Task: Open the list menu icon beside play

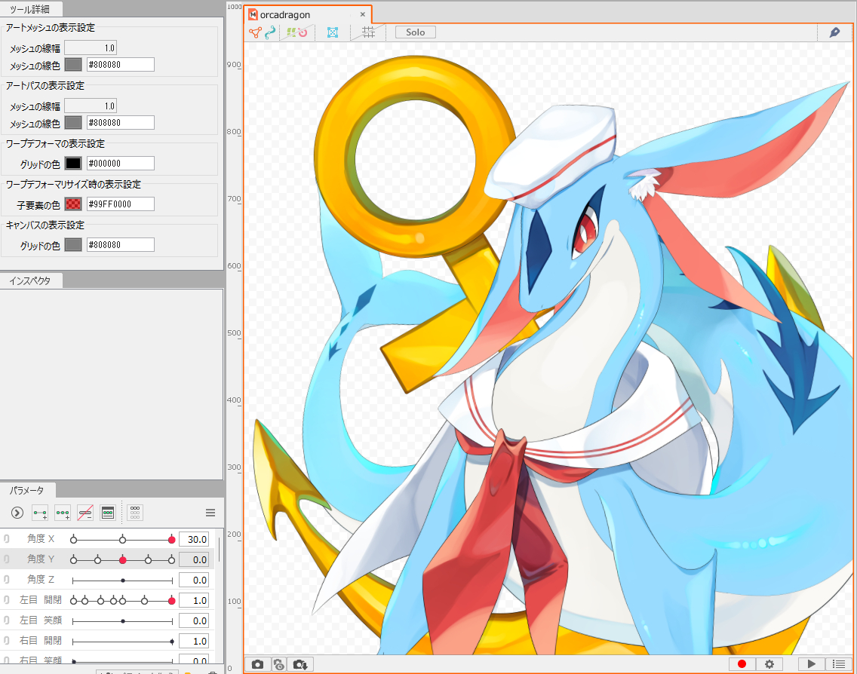Action: point(839,663)
